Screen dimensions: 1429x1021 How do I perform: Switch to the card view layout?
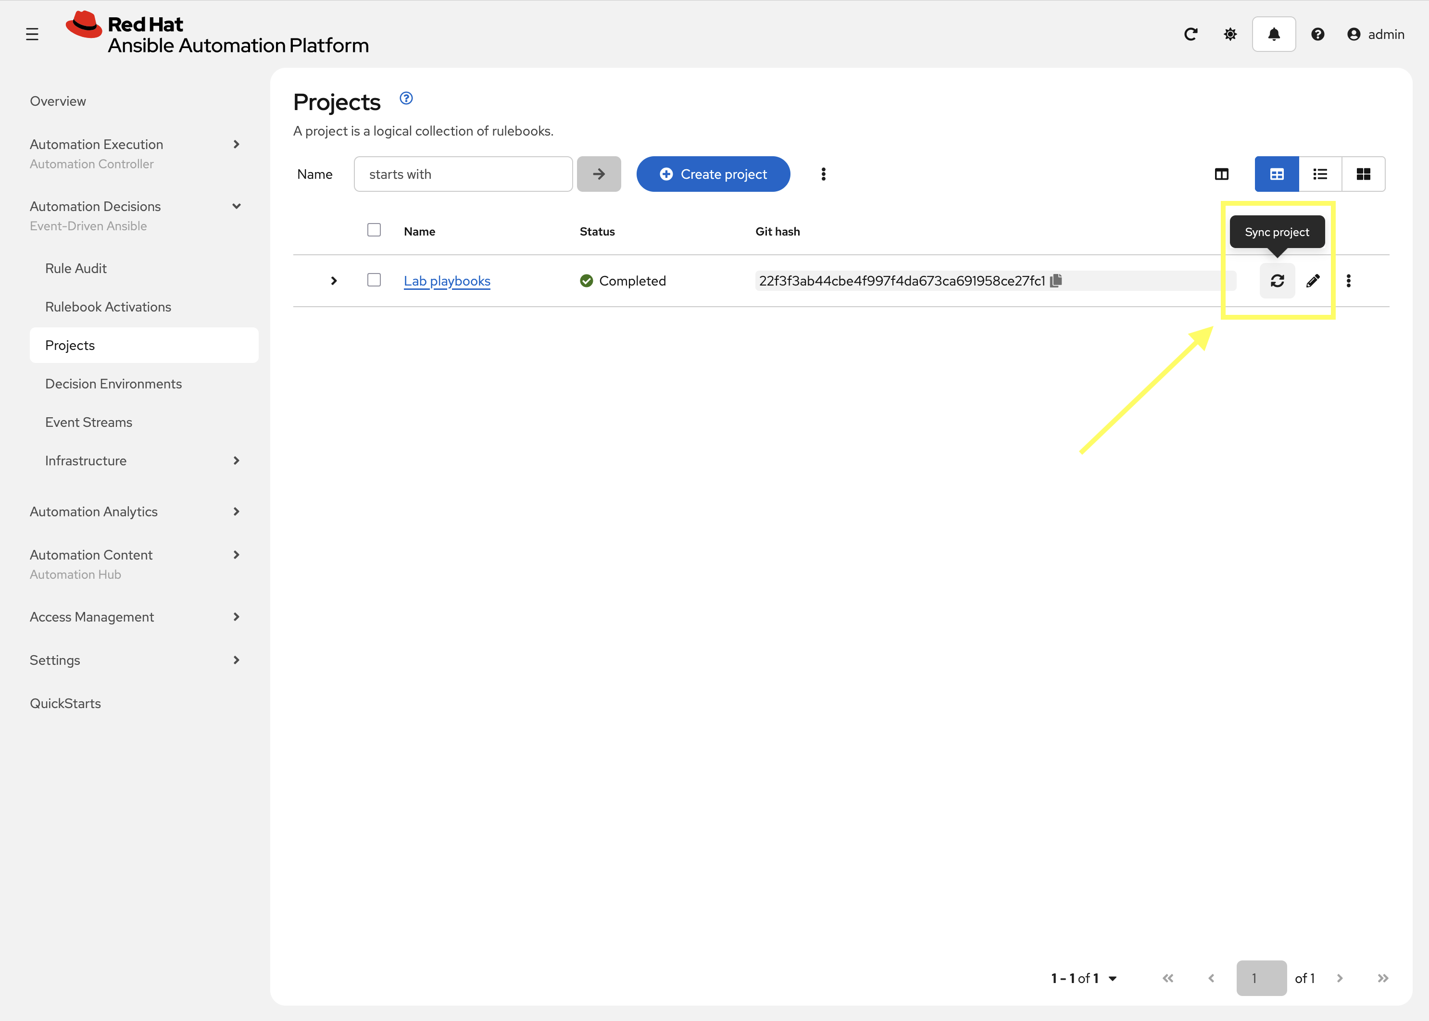coord(1363,174)
